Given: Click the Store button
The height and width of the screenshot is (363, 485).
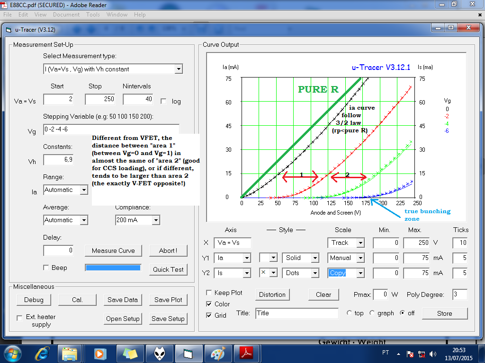Looking at the screenshot, I should click(x=444, y=313).
